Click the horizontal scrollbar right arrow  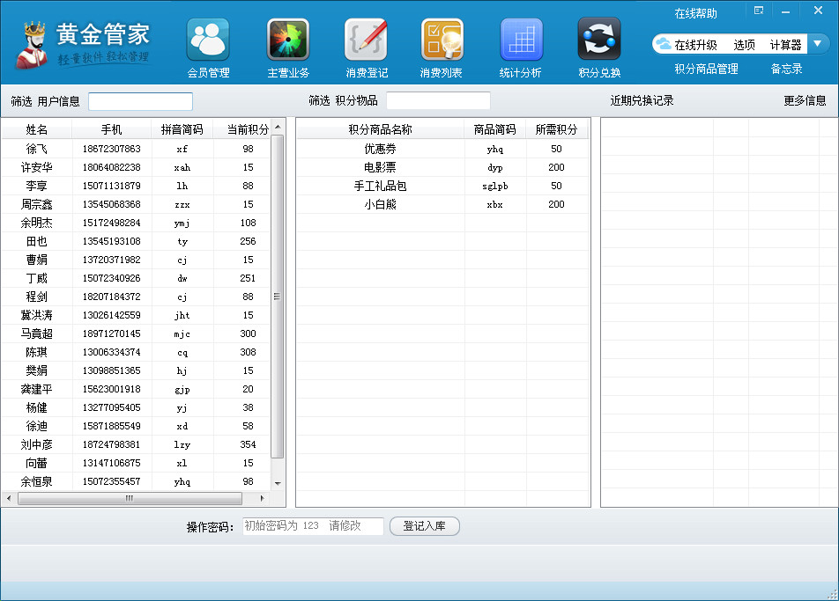coord(263,498)
